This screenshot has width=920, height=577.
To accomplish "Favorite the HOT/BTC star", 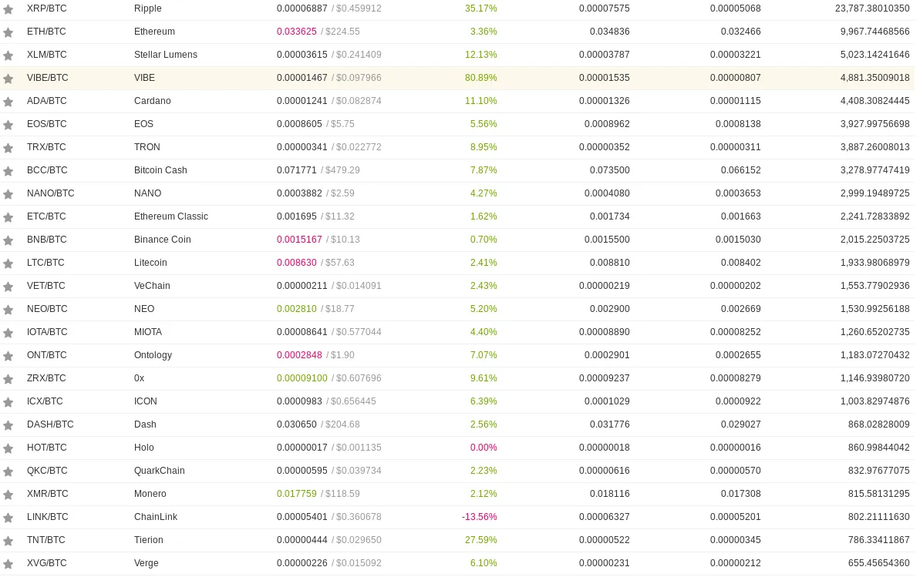I will 8,448.
